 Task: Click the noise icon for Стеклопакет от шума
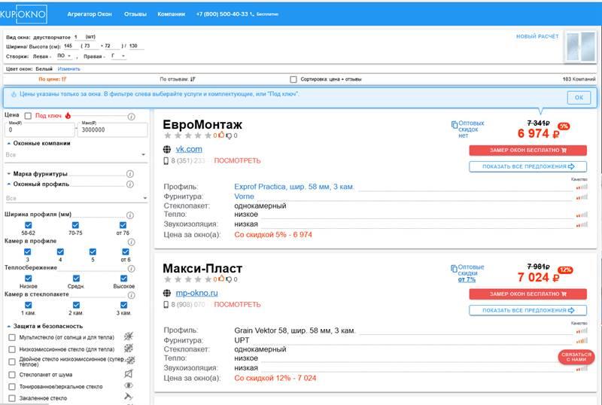[x=129, y=373]
